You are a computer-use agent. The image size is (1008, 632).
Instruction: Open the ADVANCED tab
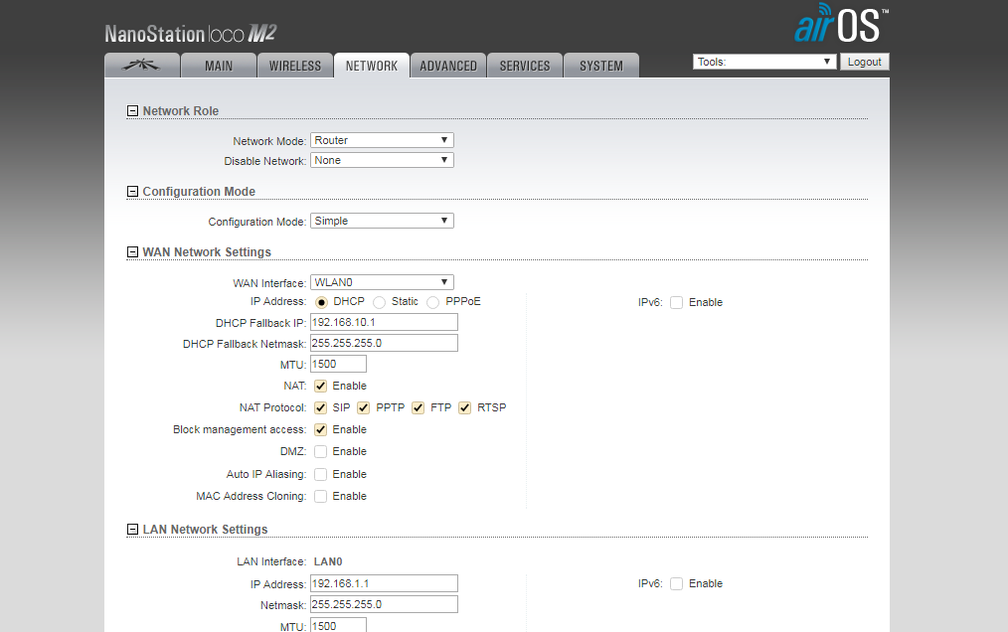coord(448,65)
